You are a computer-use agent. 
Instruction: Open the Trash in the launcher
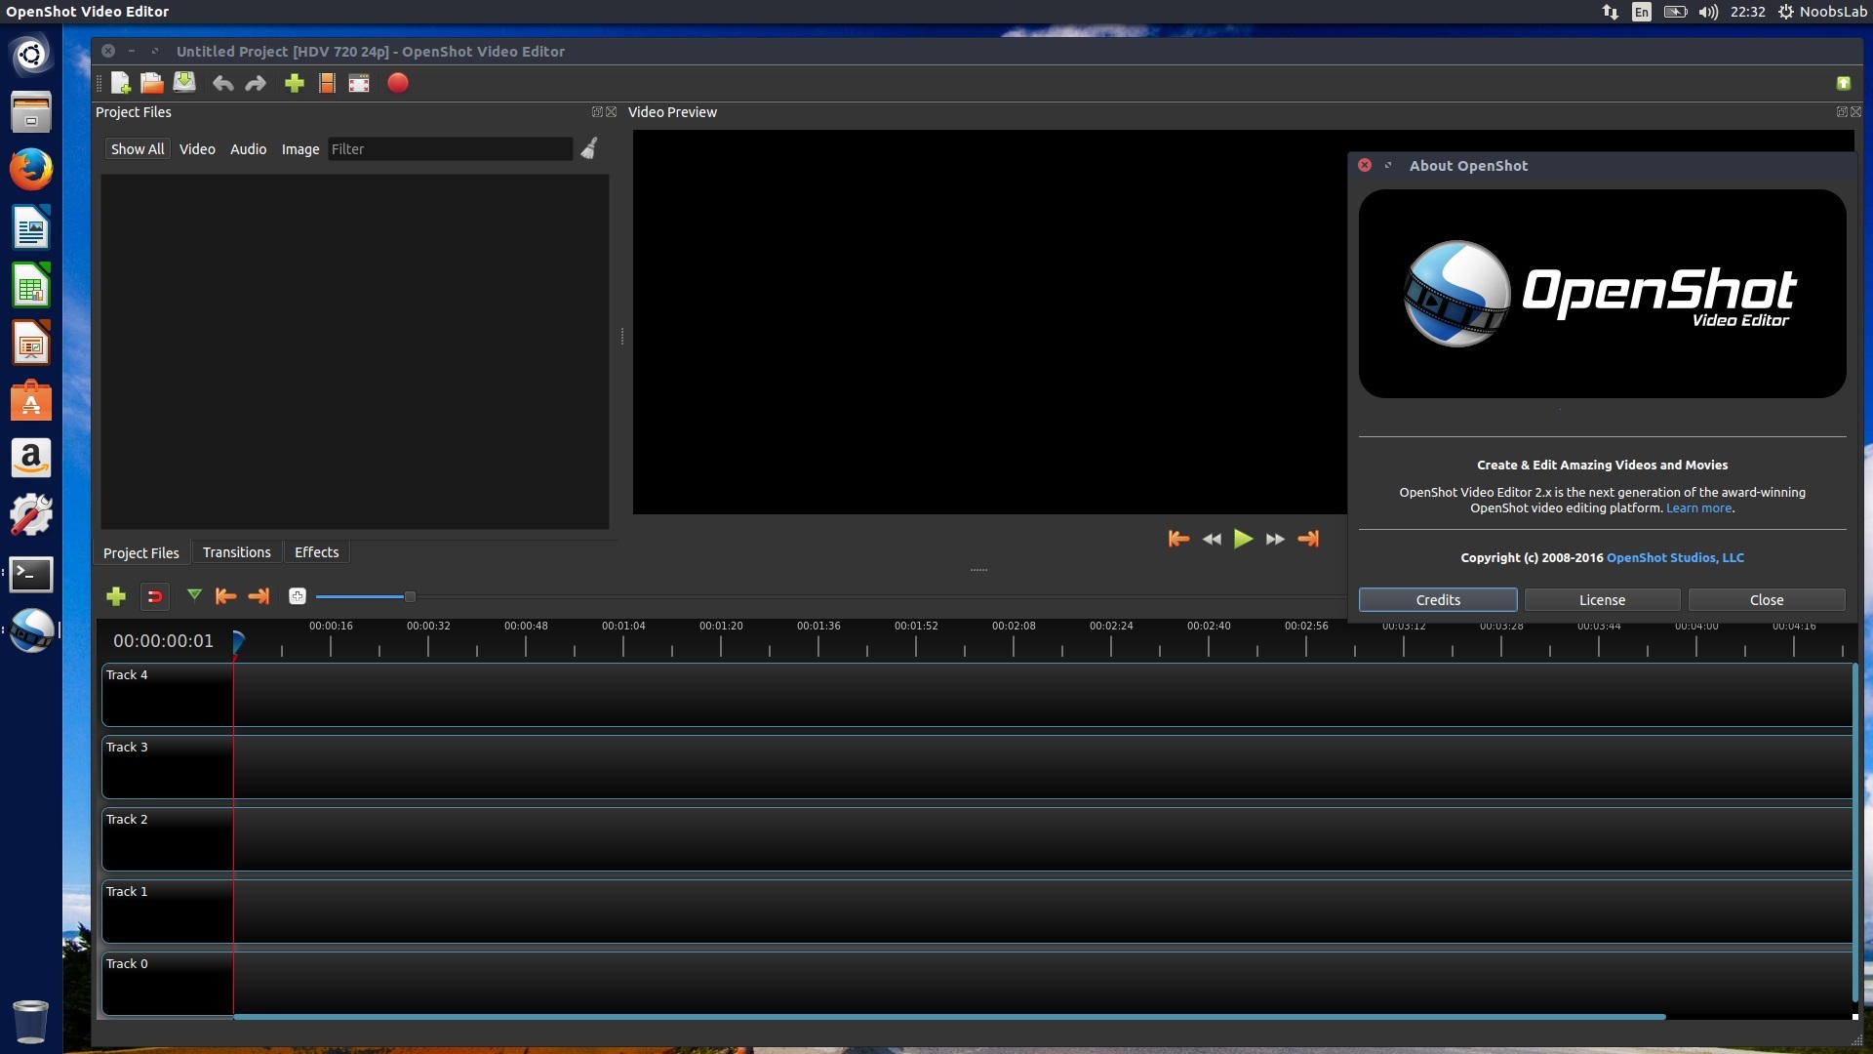[x=30, y=1021]
